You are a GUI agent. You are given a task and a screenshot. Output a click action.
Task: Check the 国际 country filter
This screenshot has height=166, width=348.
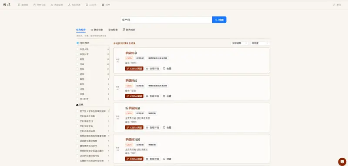[77, 69]
